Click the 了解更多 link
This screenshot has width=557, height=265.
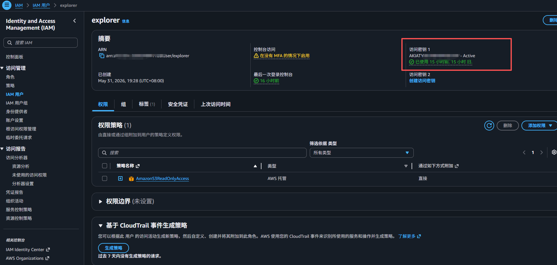(407, 236)
